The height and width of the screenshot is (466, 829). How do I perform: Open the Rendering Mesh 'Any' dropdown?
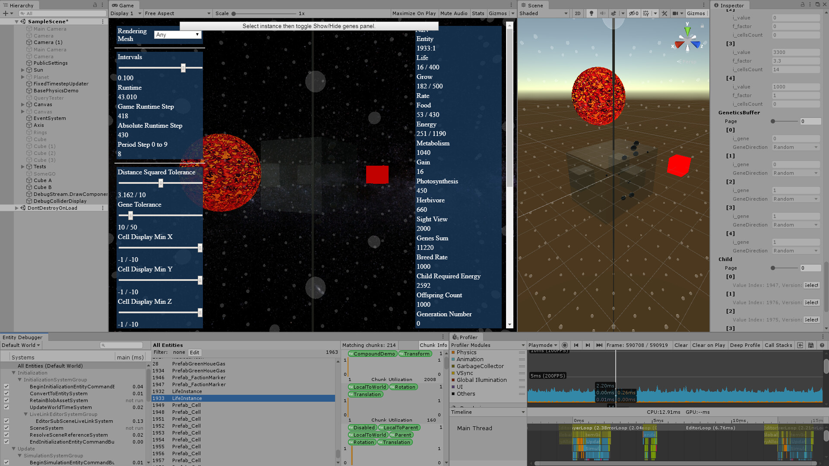click(178, 35)
